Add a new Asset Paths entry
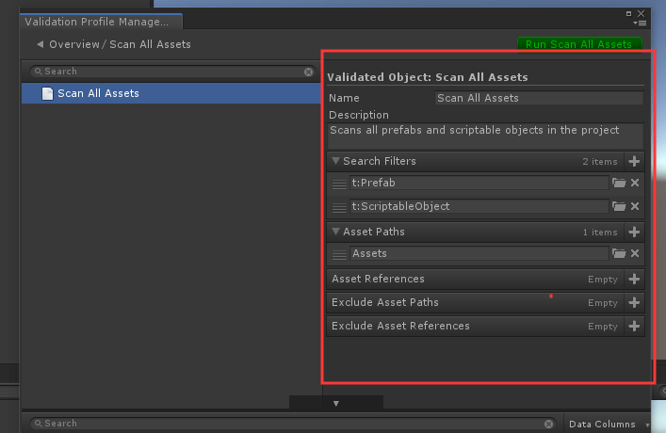The width and height of the screenshot is (666, 433). 634,232
